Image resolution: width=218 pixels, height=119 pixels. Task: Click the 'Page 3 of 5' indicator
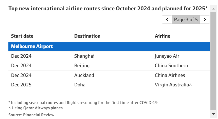tap(186, 20)
